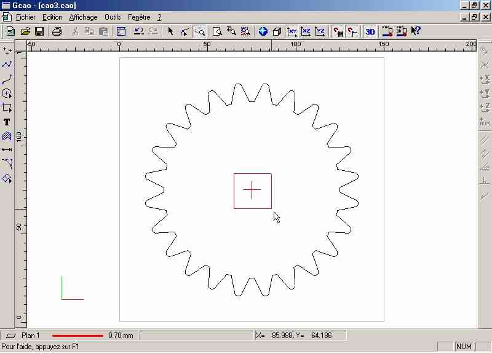Select the Text tool
Image resolution: width=492 pixels, height=354 pixels.
point(7,122)
